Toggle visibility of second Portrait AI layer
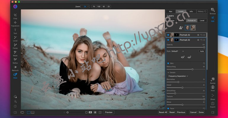 [x=168, y=40]
